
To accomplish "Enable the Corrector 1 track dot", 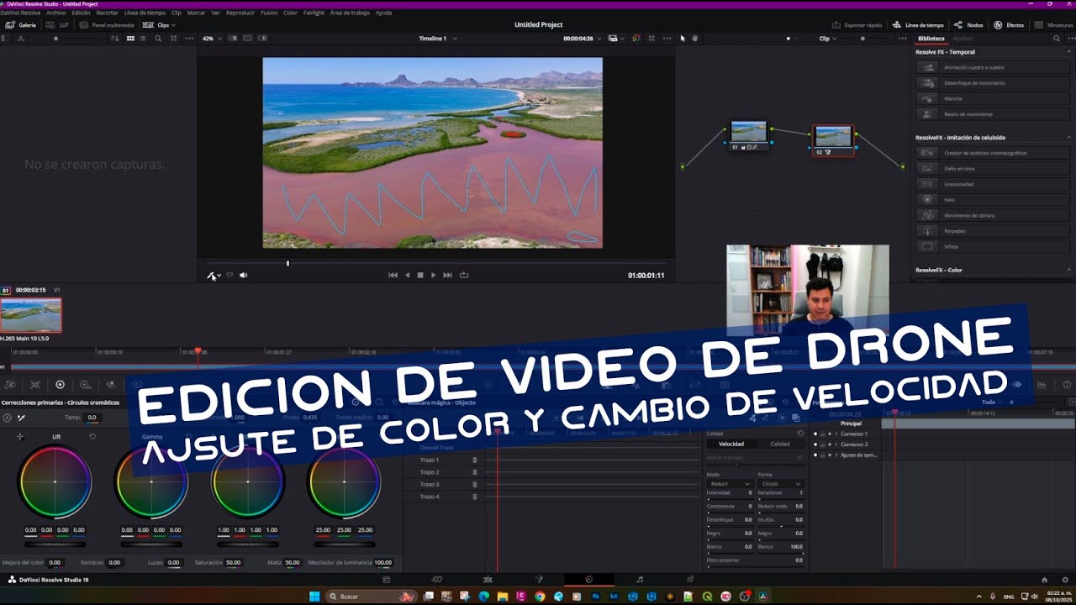I will [x=815, y=434].
